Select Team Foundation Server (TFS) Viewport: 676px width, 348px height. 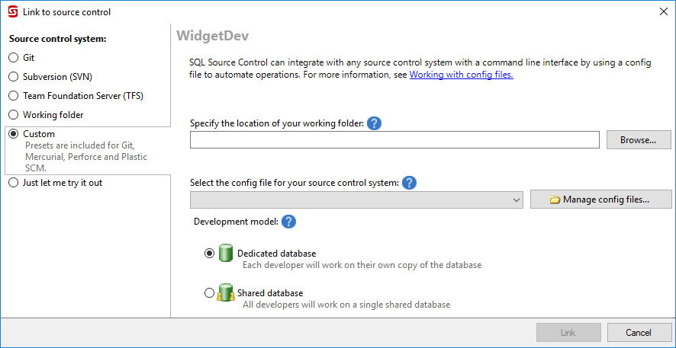[x=13, y=96]
